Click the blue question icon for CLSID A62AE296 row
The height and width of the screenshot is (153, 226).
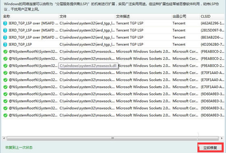coord(5,23)
